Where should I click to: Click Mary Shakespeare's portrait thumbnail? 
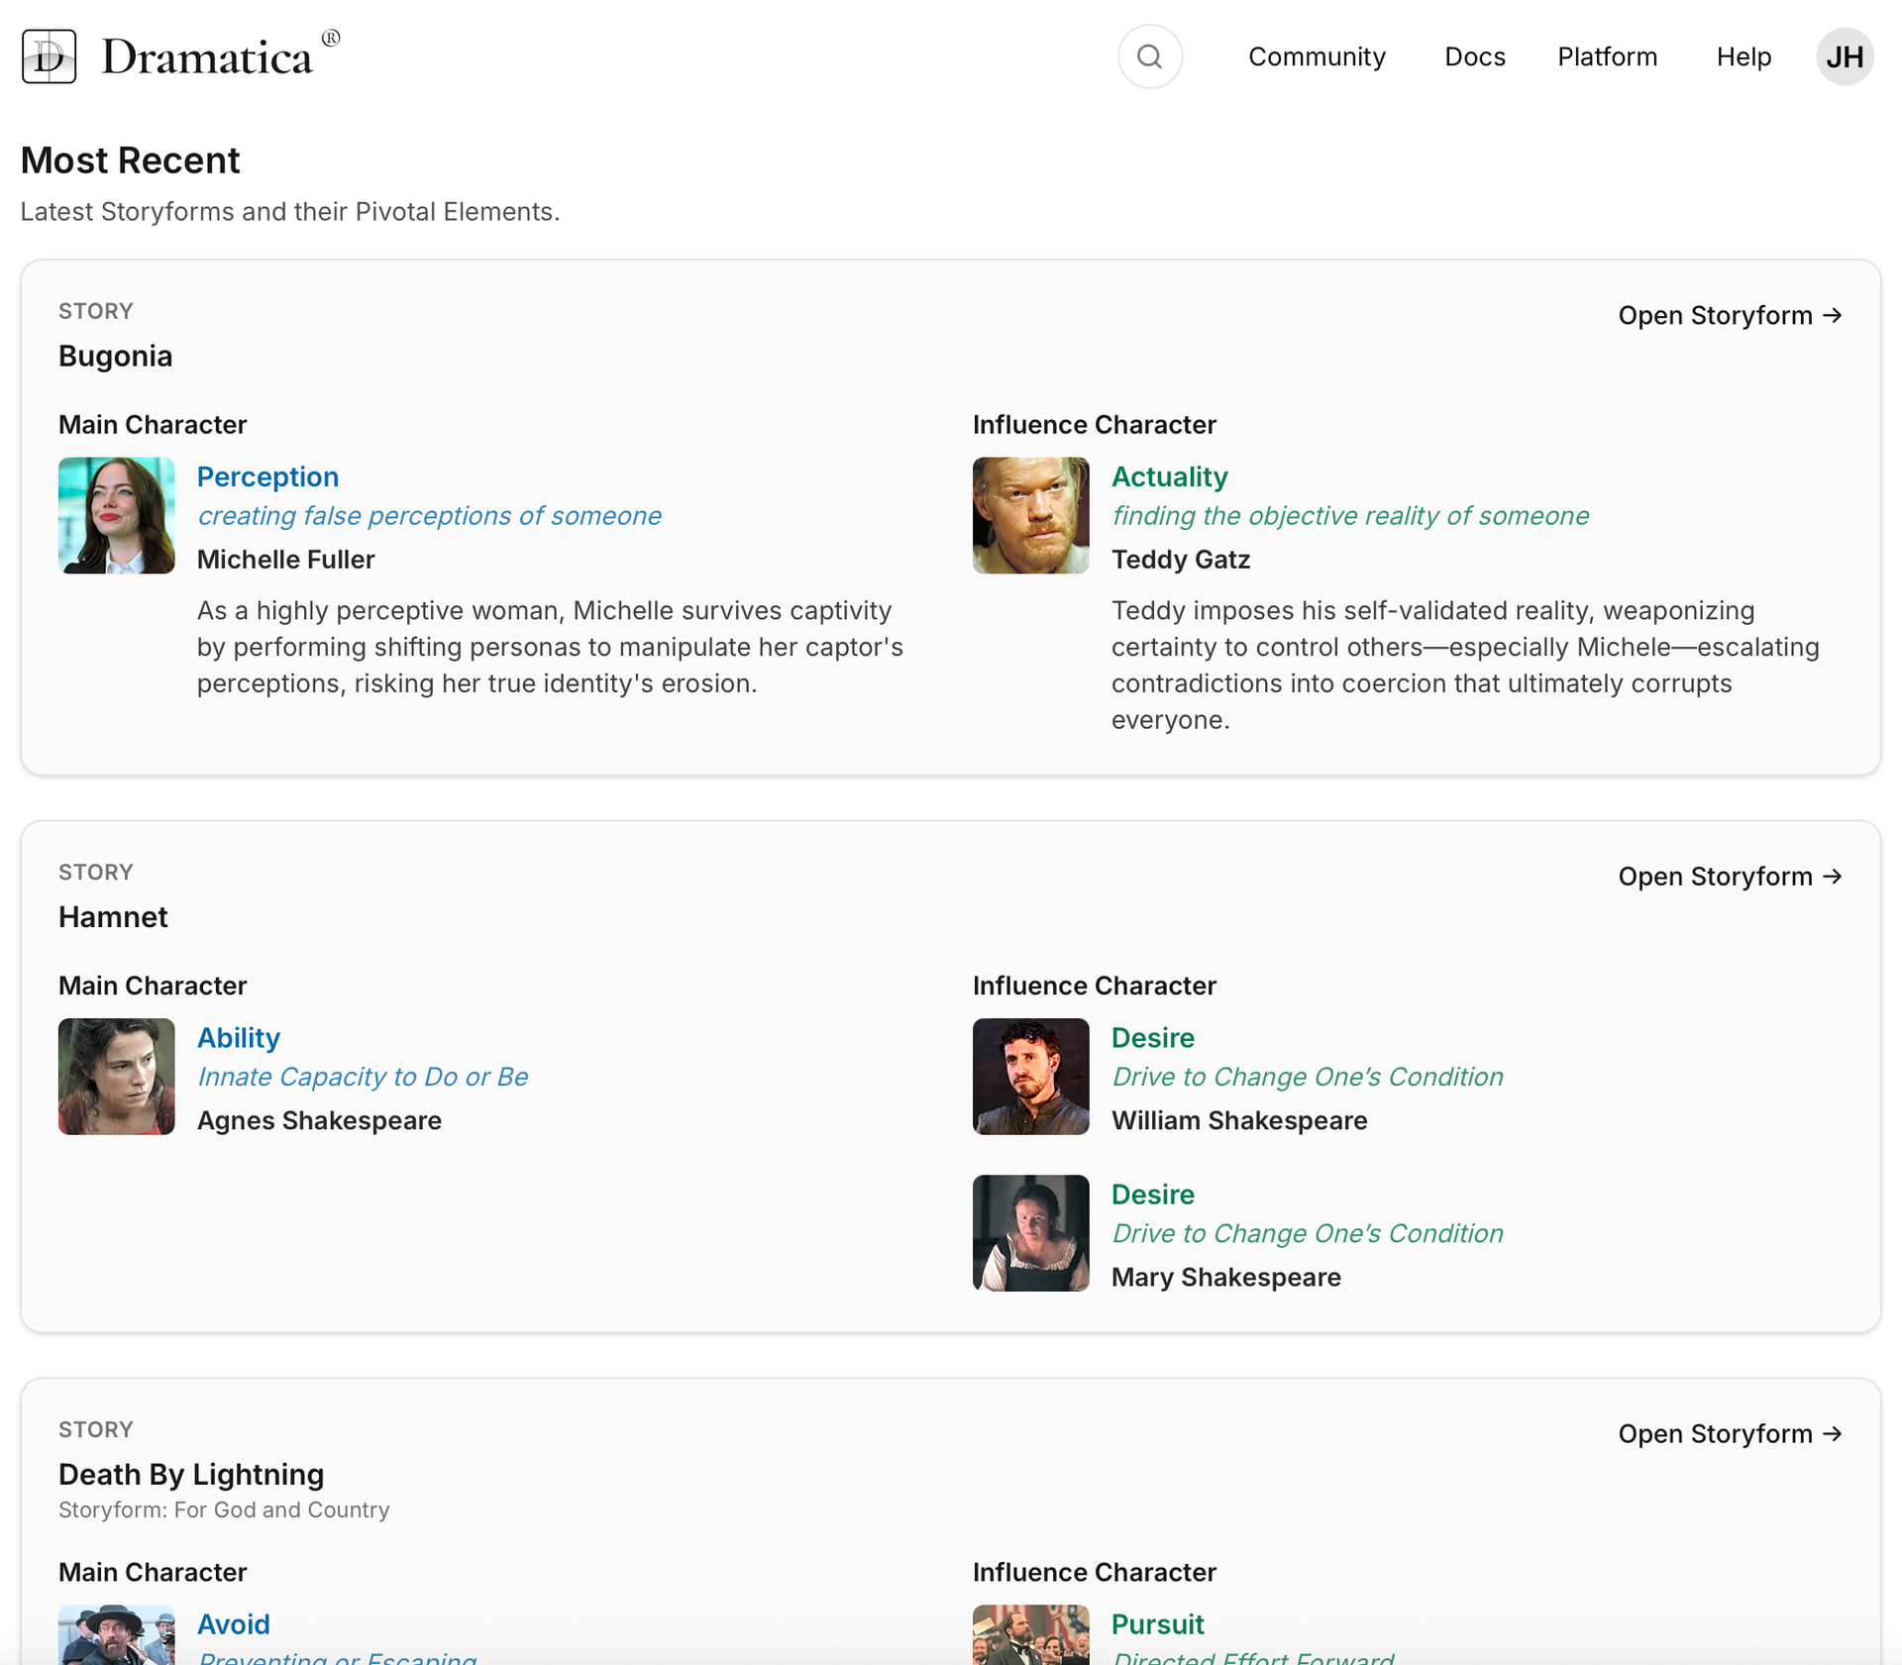tap(1030, 1233)
